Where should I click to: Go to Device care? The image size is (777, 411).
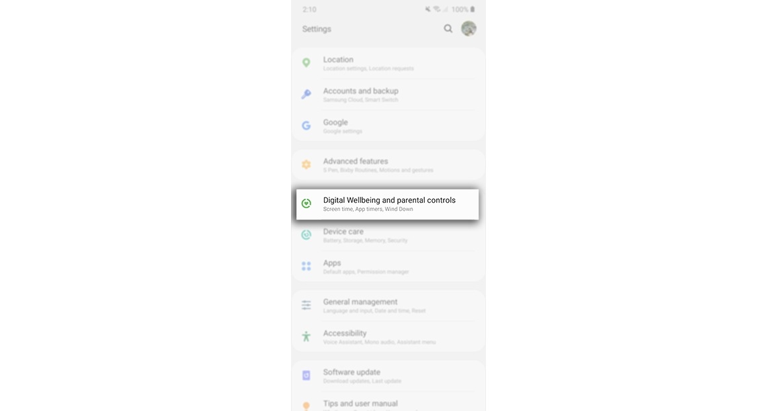(388, 235)
